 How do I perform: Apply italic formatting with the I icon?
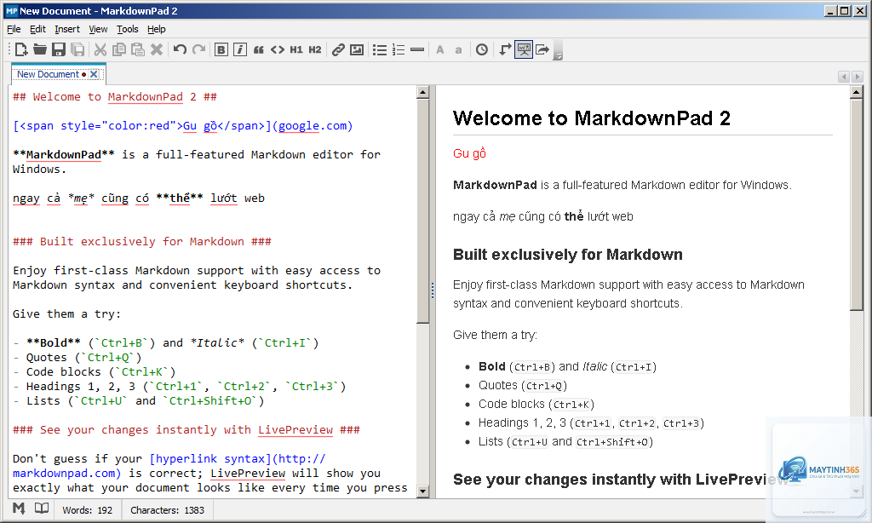(239, 49)
